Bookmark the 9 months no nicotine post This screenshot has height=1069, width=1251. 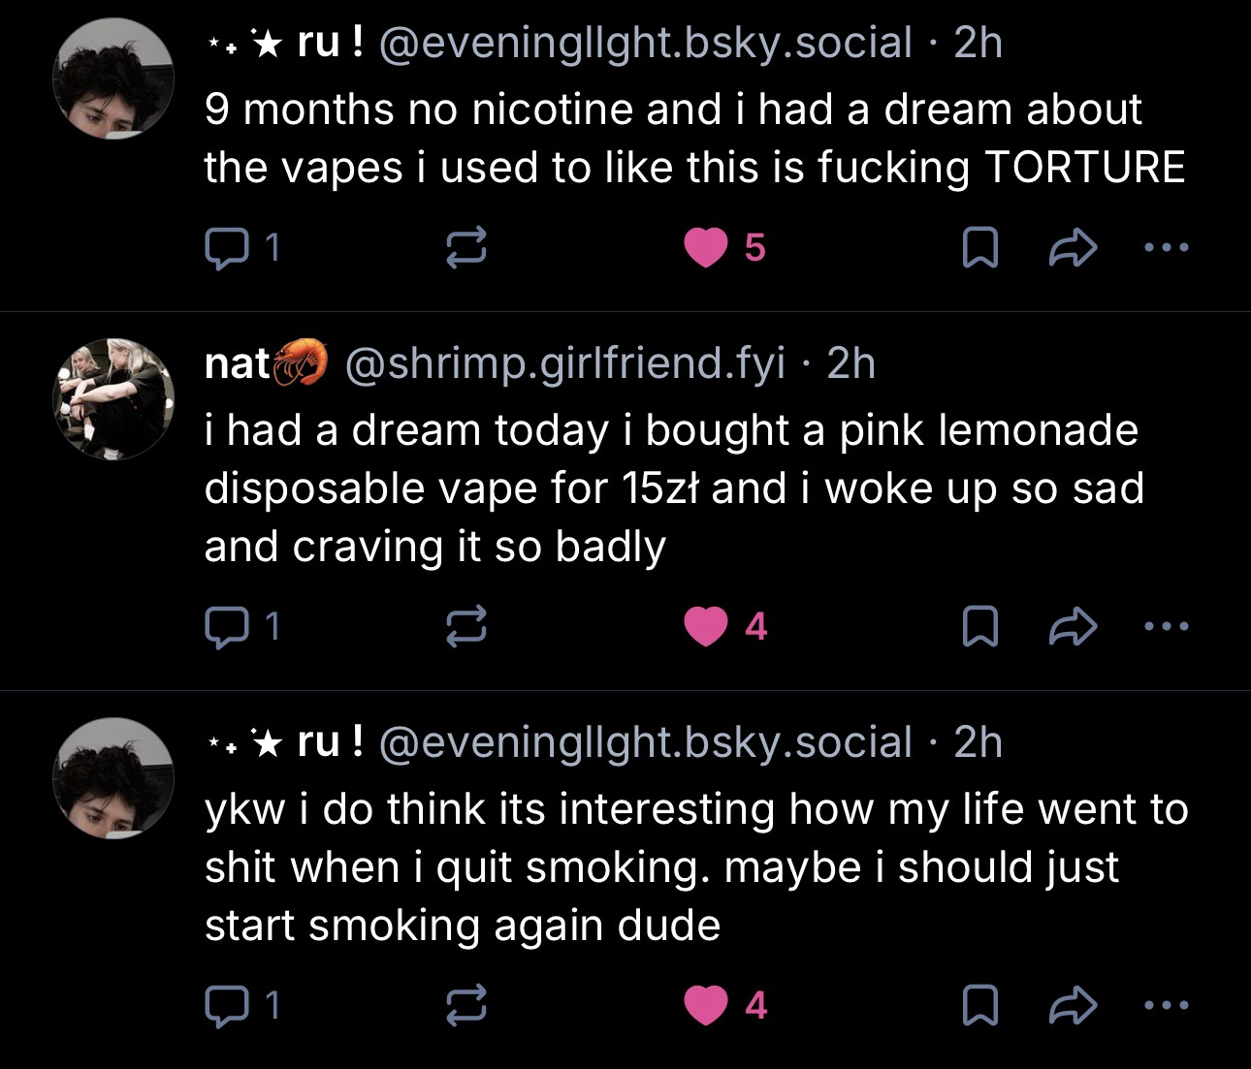tap(979, 250)
